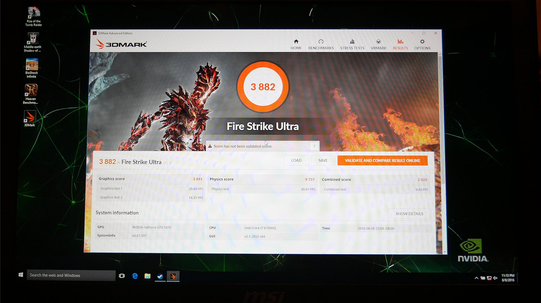Click the Fire Strike Ultra banner title
541x303 pixels.
click(262, 126)
